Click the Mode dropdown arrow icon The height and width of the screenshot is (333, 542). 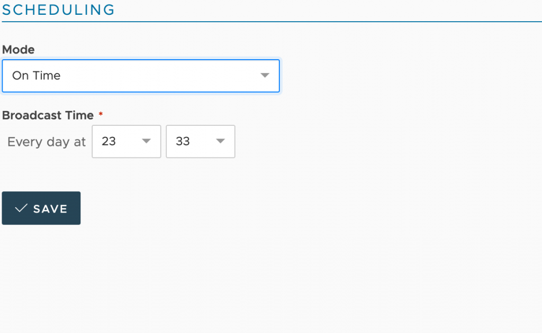pyautogui.click(x=265, y=75)
